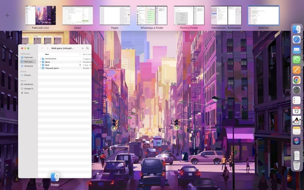This screenshot has width=304, height=190.
Task: Launch Safari from the Dock
Action: [297, 39]
